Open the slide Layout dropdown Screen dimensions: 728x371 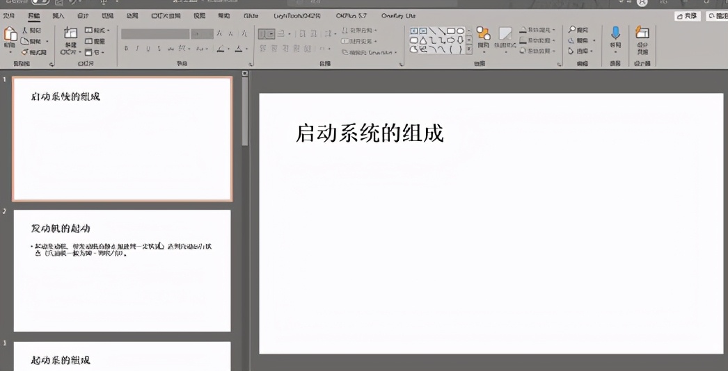point(97,30)
